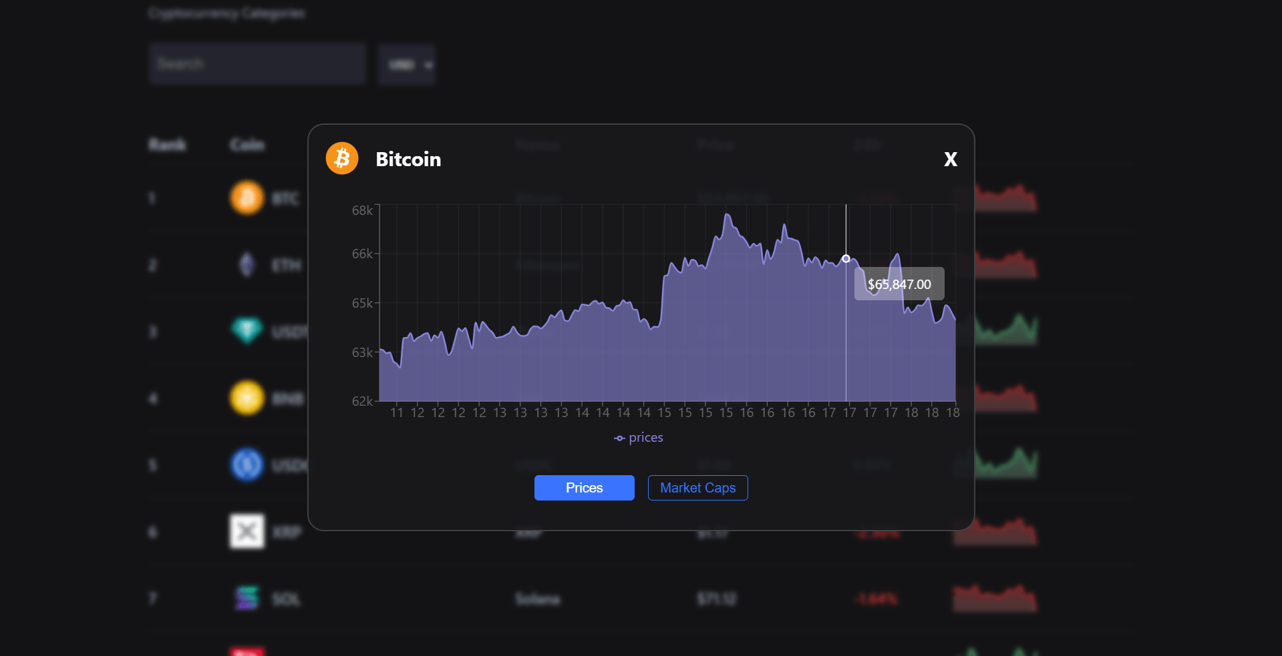This screenshot has height=656, width=1282.
Task: Click the Bitcoin logo icon in modal header
Action: [x=342, y=158]
